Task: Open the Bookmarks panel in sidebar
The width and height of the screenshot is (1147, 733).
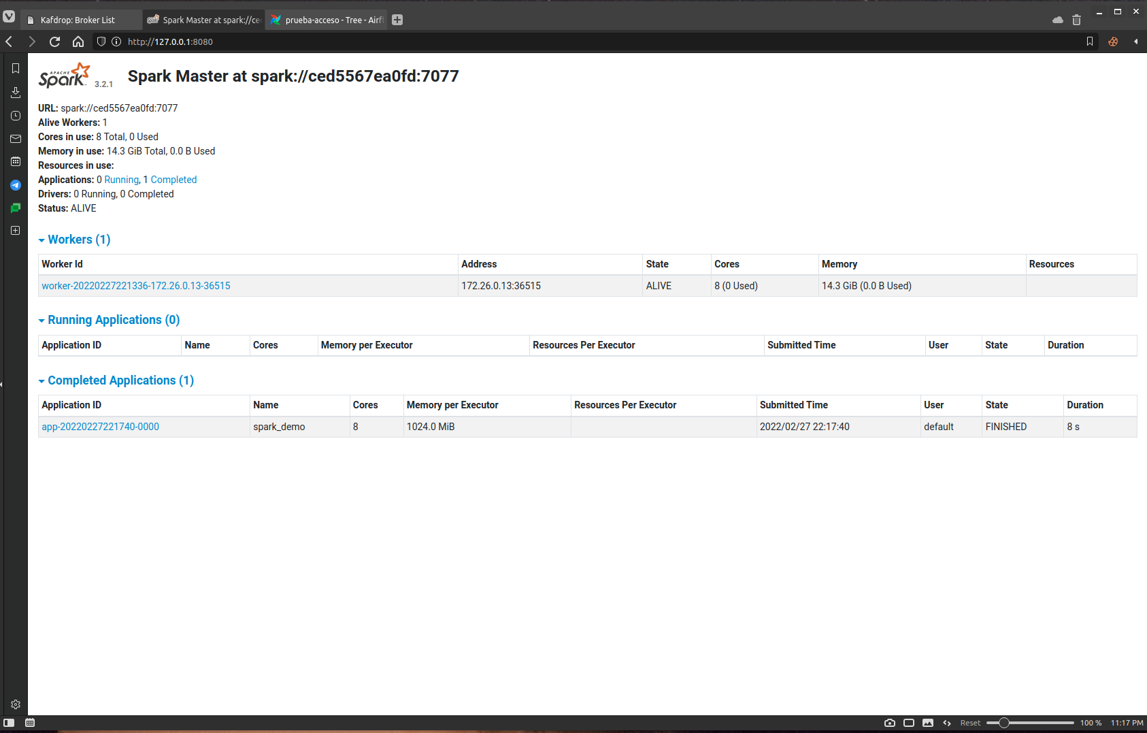Action: tap(16, 69)
